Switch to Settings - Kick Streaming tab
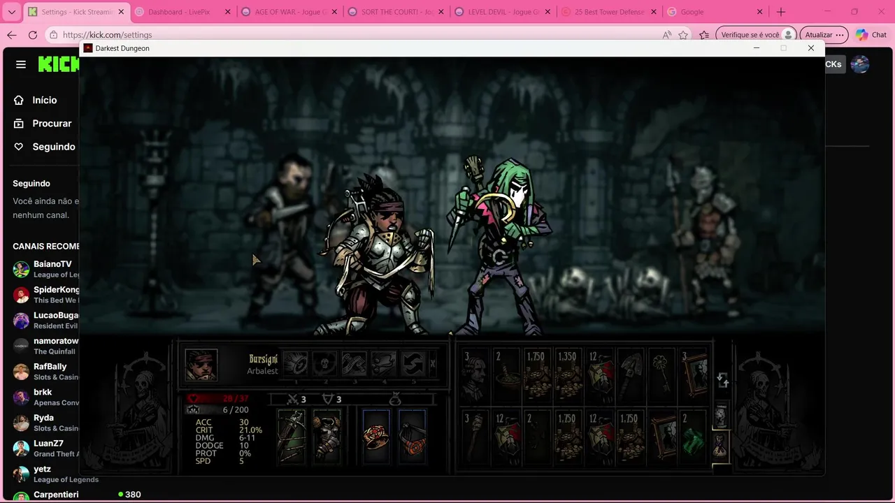The image size is (895, 503). (77, 12)
